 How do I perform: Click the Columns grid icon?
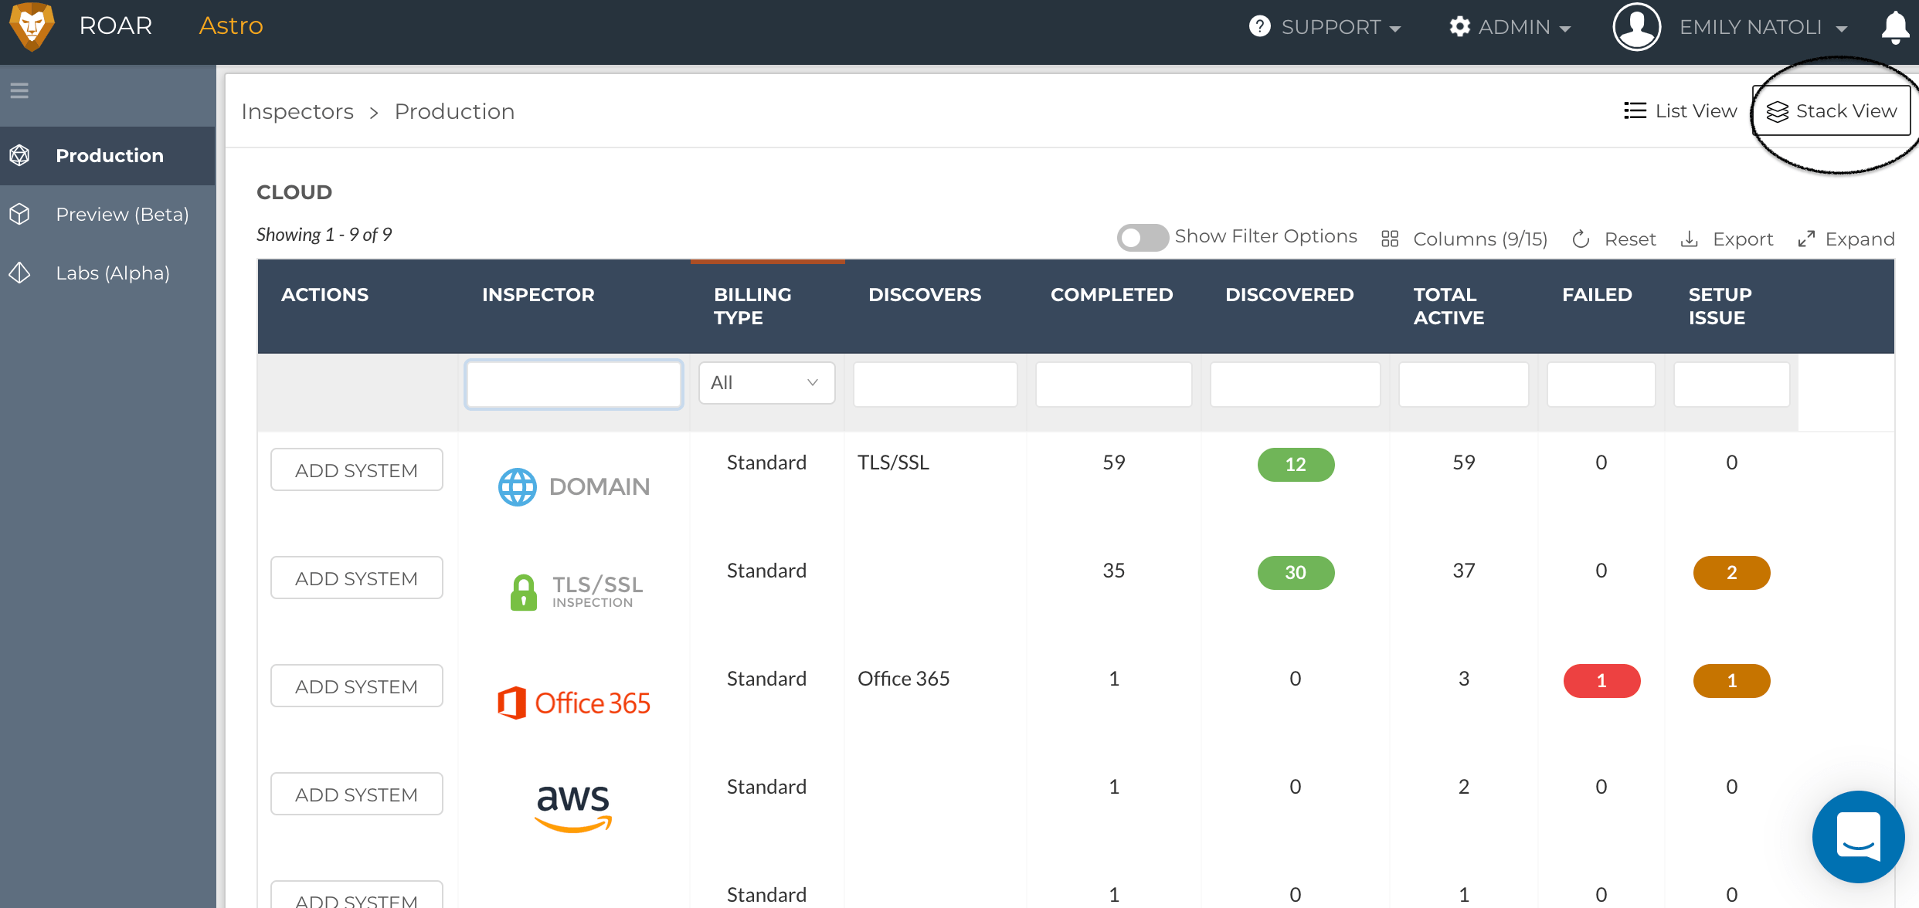point(1389,238)
